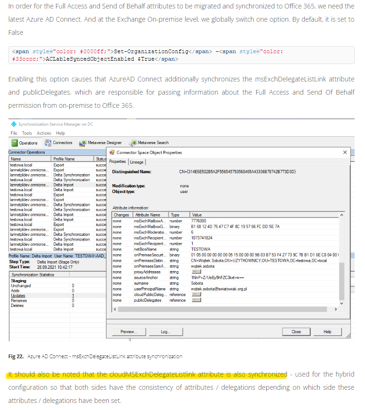
Task: Click the Synchronization Service Manager app icon
Action: click(14, 124)
